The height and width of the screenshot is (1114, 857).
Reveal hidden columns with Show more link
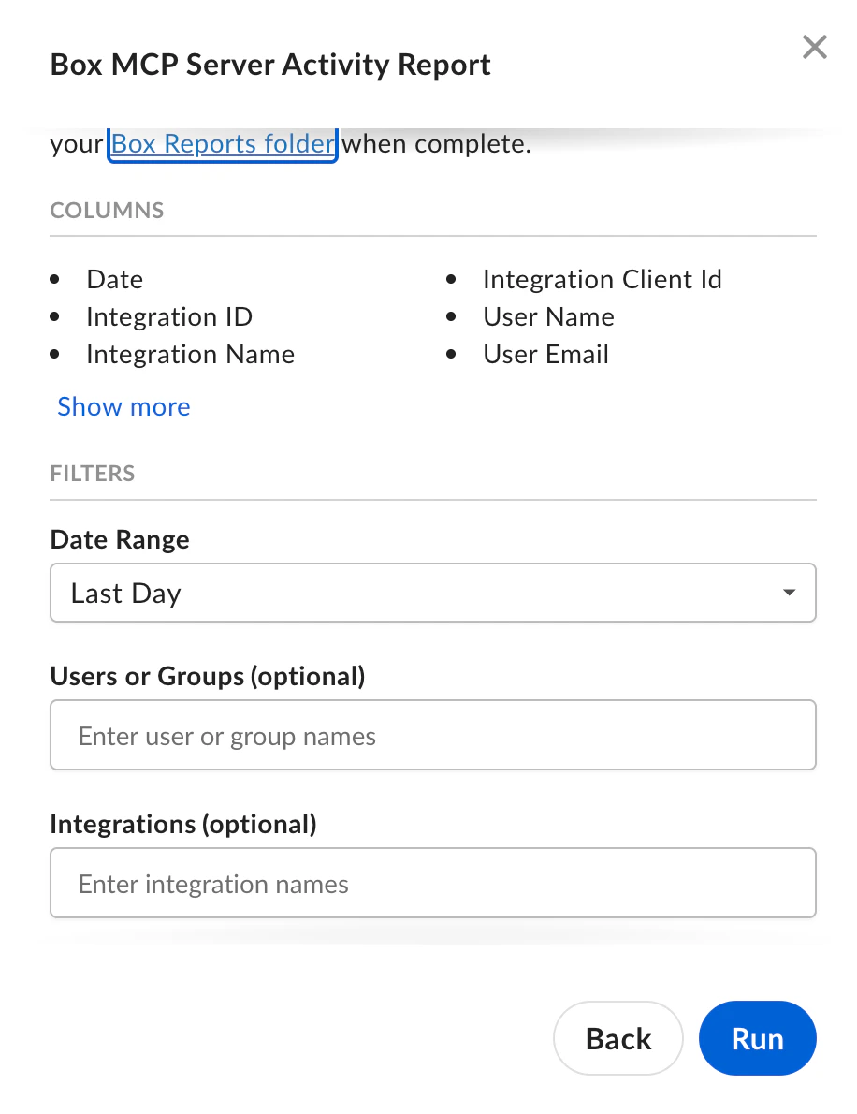[x=123, y=406]
